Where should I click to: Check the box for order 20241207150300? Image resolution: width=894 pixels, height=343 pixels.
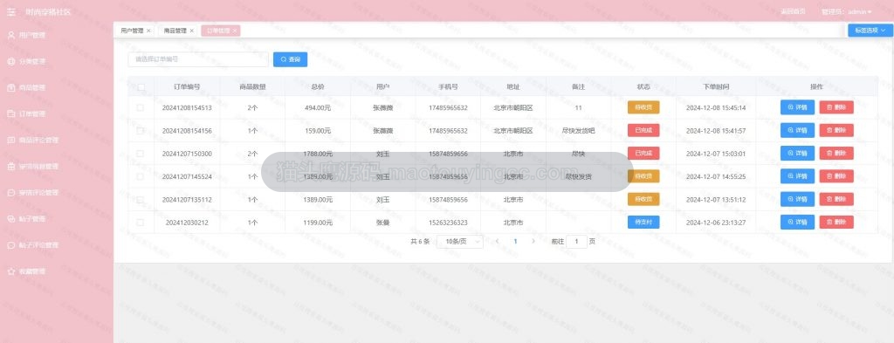(x=141, y=154)
